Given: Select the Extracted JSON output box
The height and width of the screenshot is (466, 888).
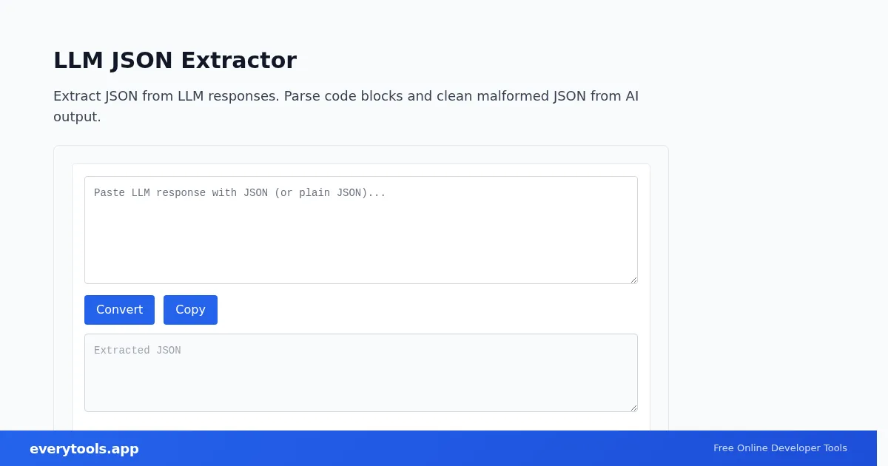Looking at the screenshot, I should click(361, 373).
